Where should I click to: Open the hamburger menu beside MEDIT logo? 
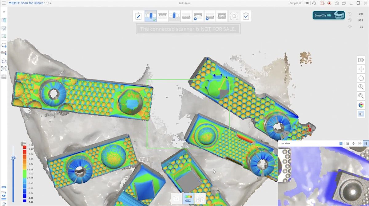click(x=4, y=3)
